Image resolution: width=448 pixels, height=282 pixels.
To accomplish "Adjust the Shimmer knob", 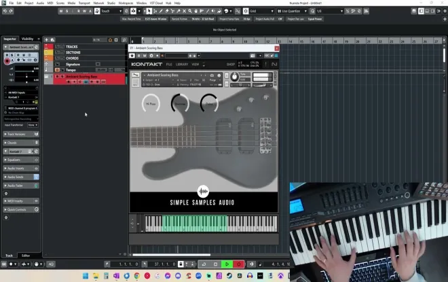I will 180,103.
